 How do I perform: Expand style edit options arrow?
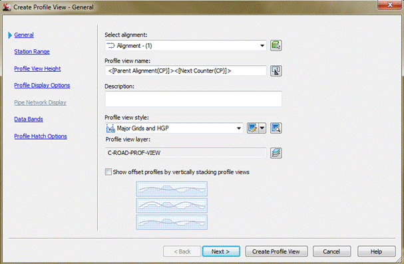pos(262,128)
